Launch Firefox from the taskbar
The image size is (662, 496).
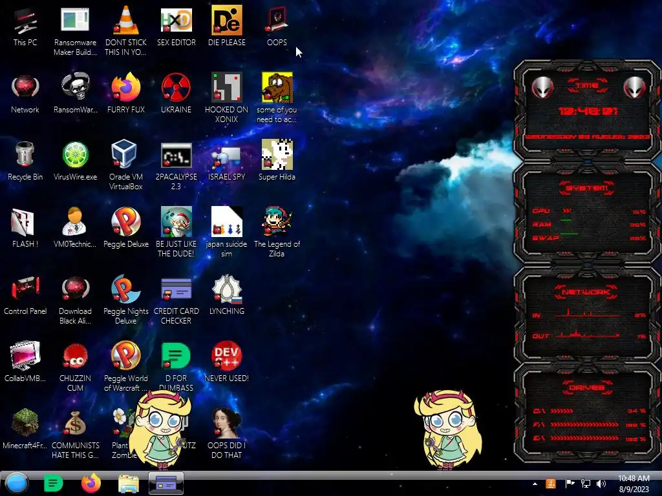(91, 483)
